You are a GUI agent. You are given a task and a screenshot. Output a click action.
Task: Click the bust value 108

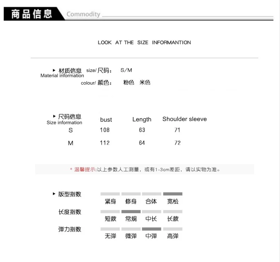[105, 130]
